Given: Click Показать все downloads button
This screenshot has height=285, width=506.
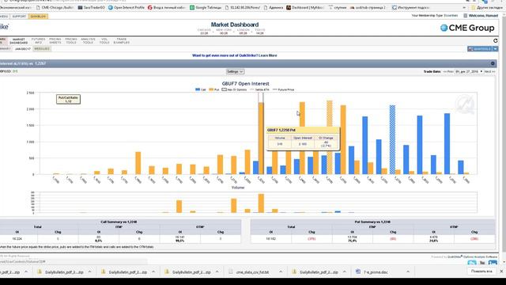Looking at the screenshot, I should (481, 272).
